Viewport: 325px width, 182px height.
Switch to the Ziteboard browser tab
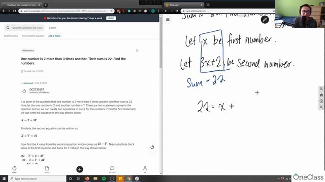click(x=184, y=5)
